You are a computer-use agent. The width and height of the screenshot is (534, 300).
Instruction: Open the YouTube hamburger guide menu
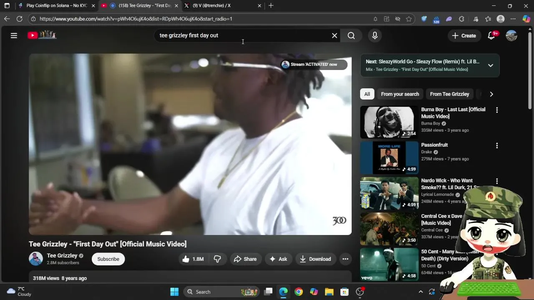click(14, 35)
